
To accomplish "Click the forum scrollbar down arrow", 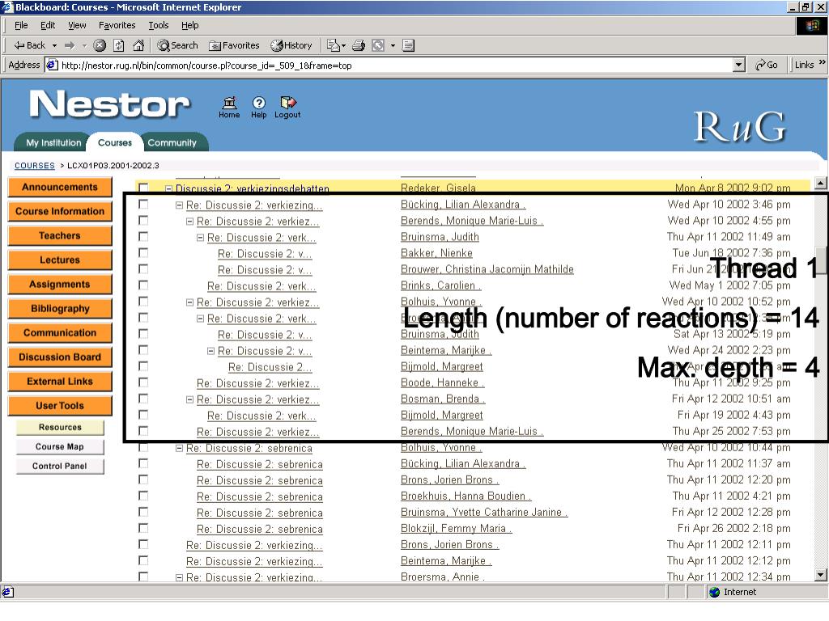I will pos(820,575).
